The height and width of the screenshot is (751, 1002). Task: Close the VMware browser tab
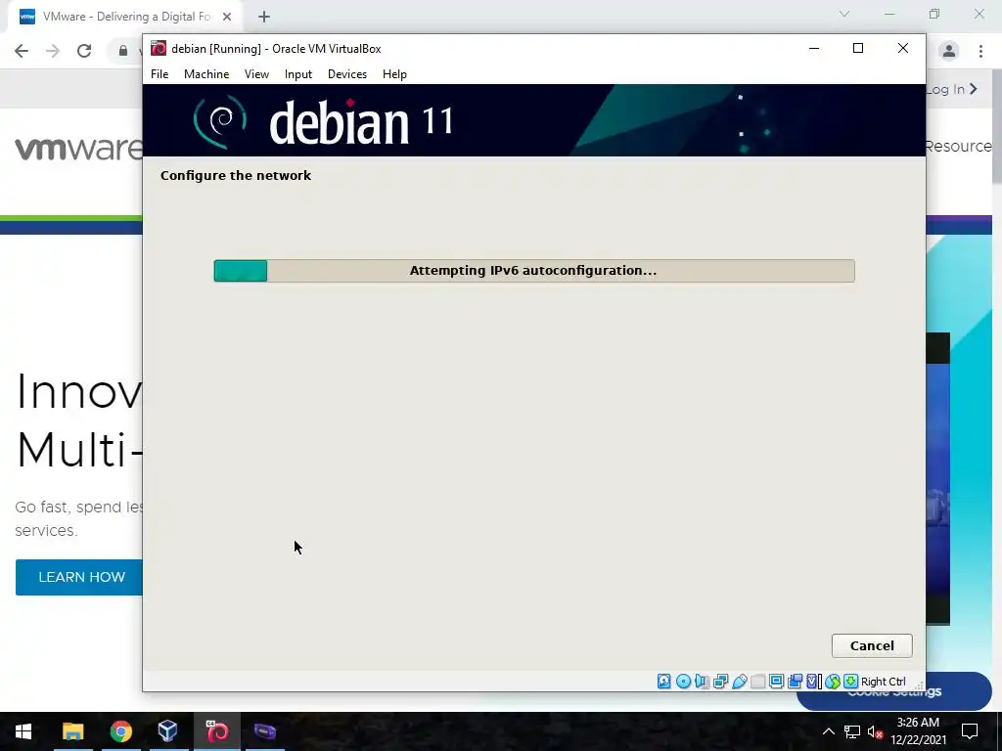(227, 17)
